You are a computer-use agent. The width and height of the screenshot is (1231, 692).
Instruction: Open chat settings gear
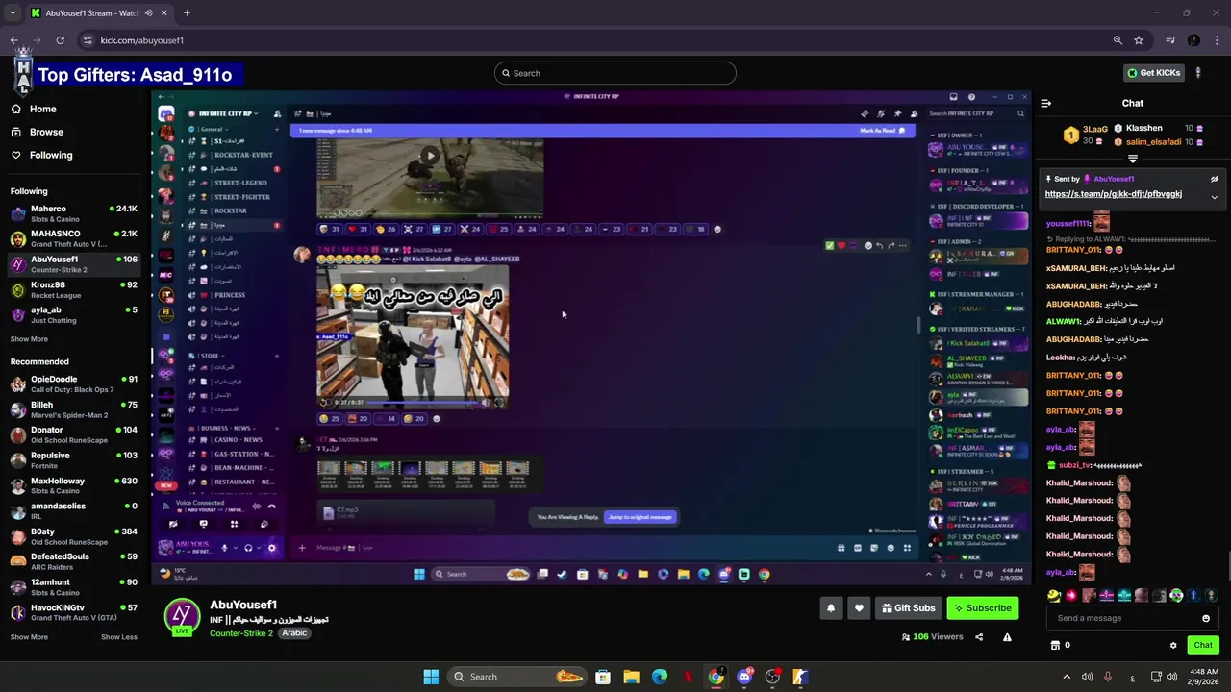pos(1173,645)
